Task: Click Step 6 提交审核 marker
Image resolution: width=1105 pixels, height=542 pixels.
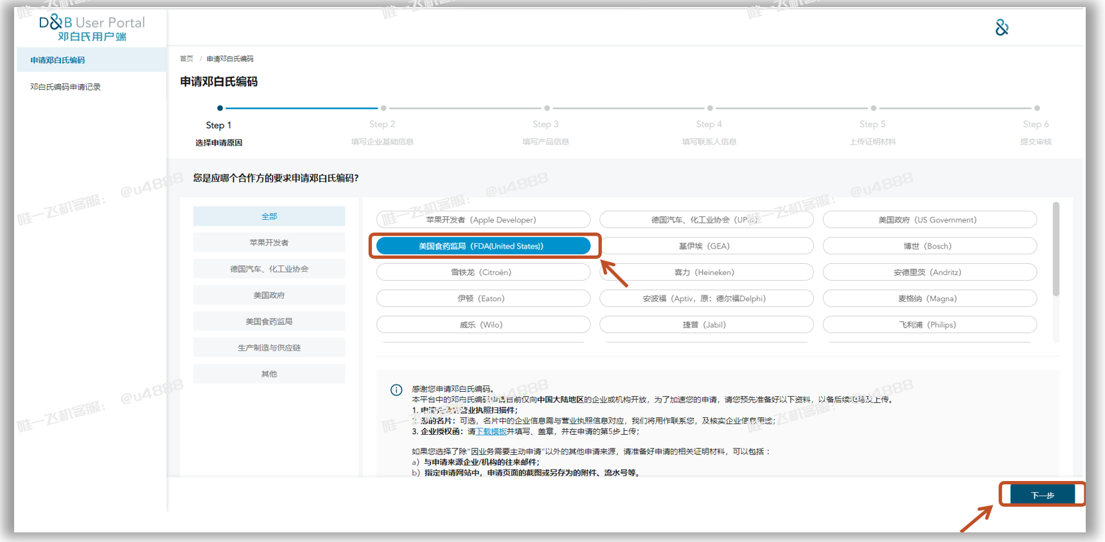Action: tap(1036, 126)
